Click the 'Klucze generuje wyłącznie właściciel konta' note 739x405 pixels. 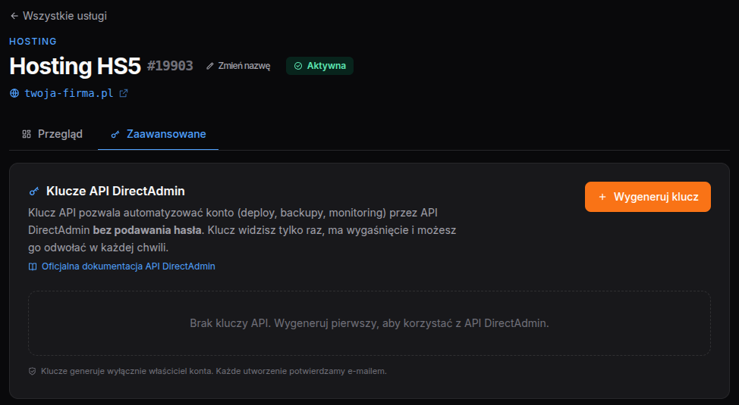pyautogui.click(x=213, y=371)
